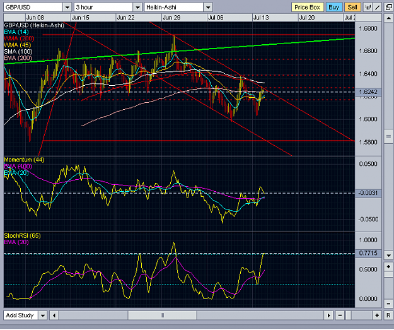Select the red WMA (200) legend label
Viewport: 394px width, 330px height.
(x=19, y=38)
